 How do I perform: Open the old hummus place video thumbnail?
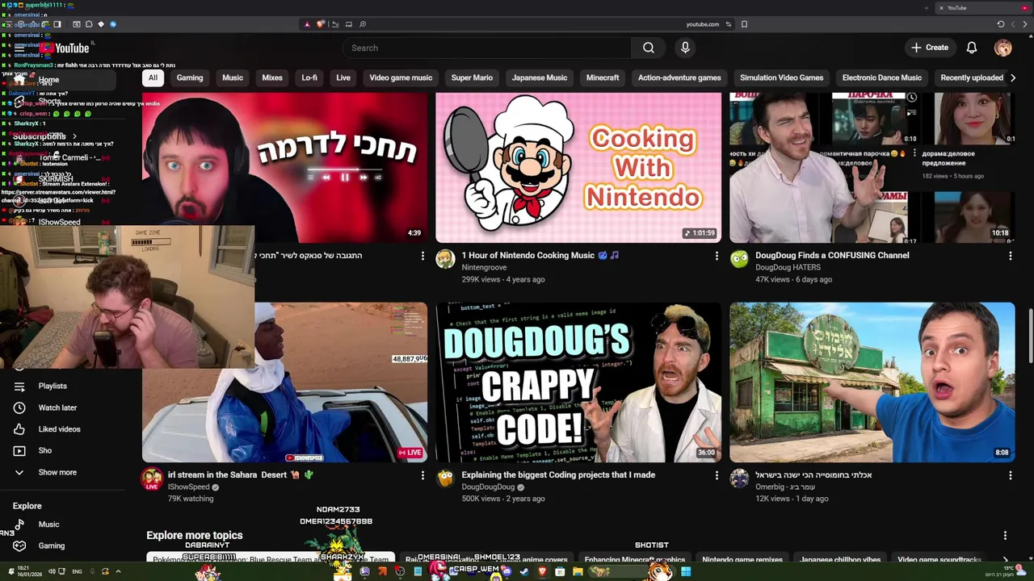(x=872, y=382)
